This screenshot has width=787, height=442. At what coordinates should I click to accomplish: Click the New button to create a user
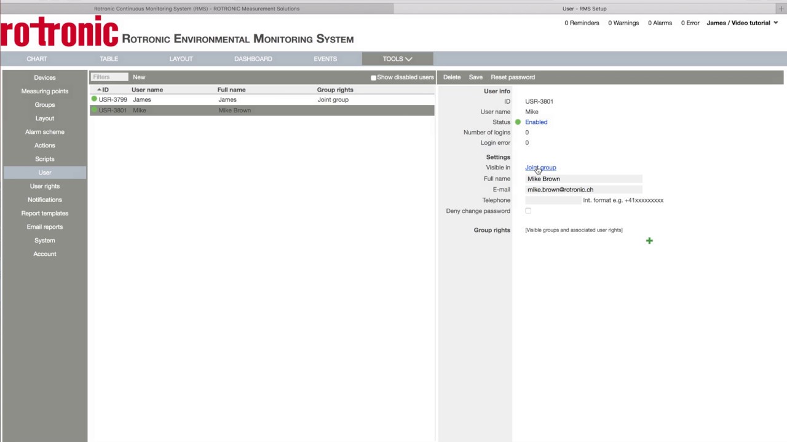point(139,77)
